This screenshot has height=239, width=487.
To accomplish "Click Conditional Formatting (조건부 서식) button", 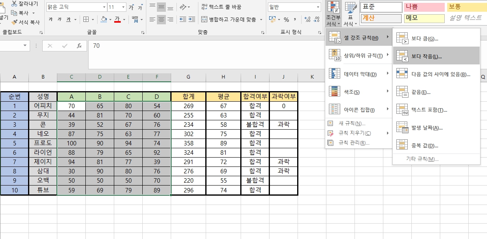I will tap(333, 13).
